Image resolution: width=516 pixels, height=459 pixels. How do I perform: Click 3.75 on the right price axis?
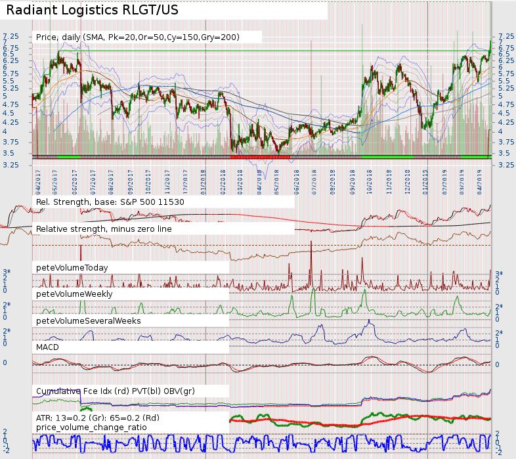[x=506, y=142]
